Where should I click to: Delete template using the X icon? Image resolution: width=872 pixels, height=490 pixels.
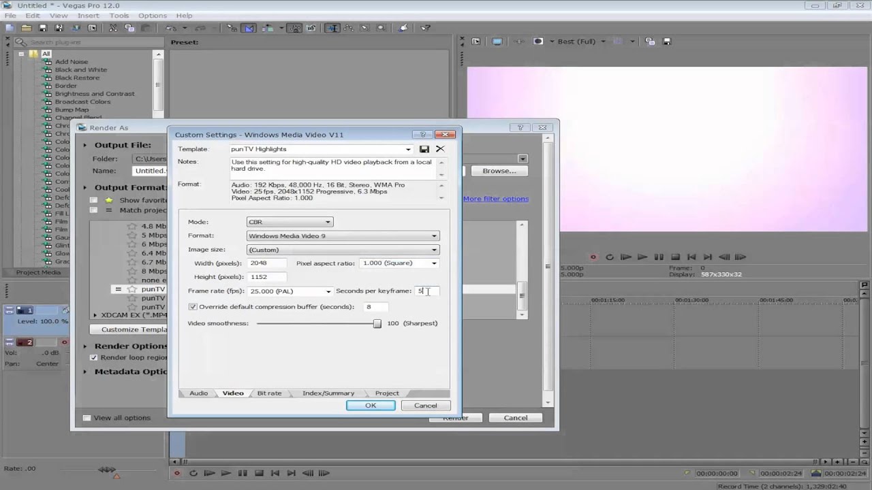pyautogui.click(x=440, y=149)
